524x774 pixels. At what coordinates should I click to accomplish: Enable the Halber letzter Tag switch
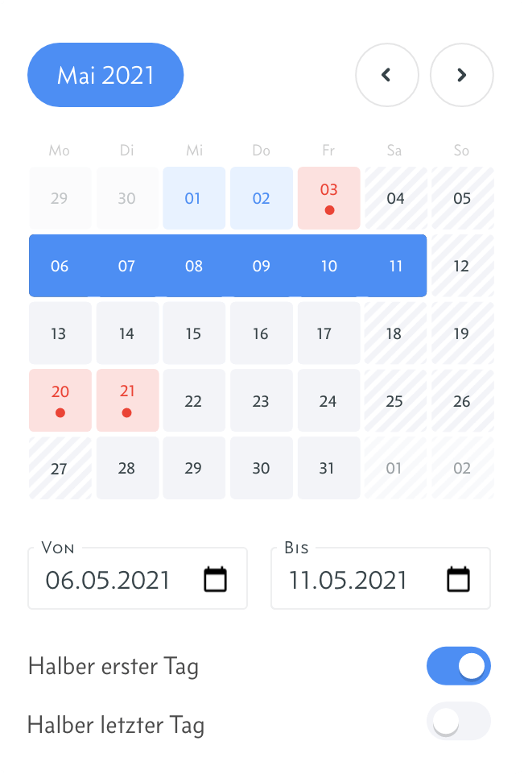coord(458,721)
